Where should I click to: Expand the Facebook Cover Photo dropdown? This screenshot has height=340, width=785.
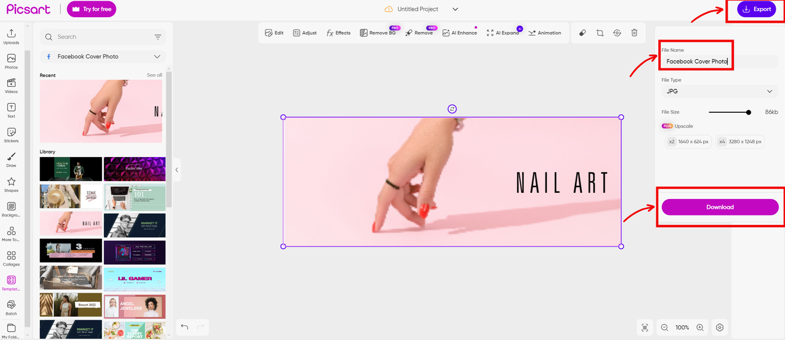103,57
